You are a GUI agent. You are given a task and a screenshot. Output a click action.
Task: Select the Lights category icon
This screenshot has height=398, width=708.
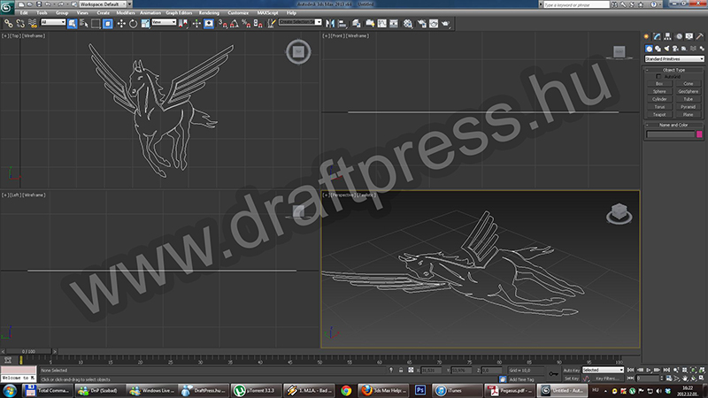pos(666,49)
